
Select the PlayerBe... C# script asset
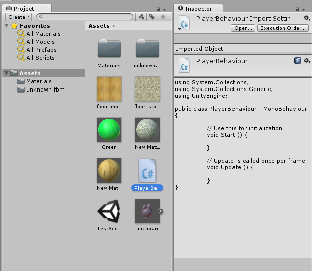click(147, 170)
